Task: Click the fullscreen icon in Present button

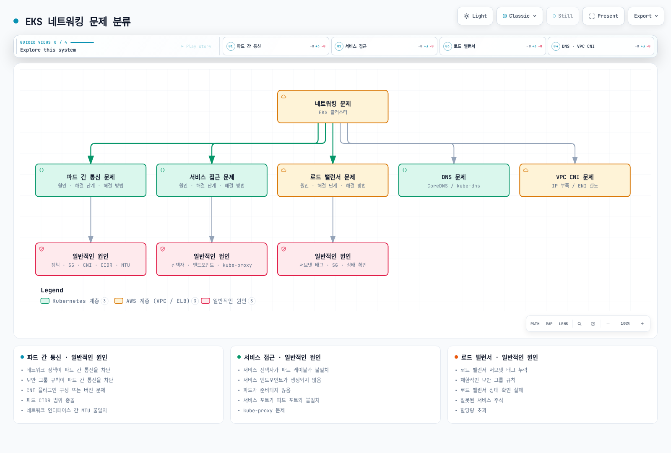Action: pyautogui.click(x=592, y=16)
